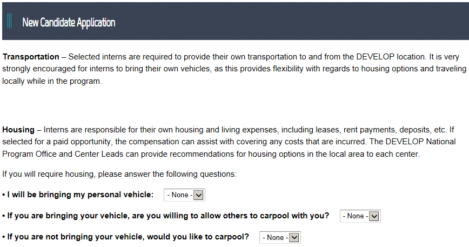
Task: Click the arrow button on like-to-carpool selector
Action: 294,238
